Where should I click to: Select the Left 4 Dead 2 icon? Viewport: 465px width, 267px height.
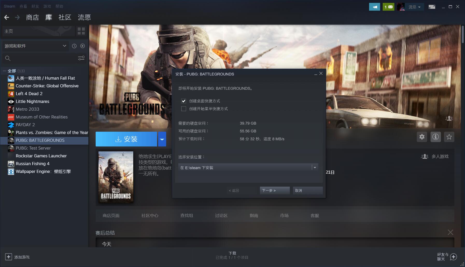click(x=11, y=94)
